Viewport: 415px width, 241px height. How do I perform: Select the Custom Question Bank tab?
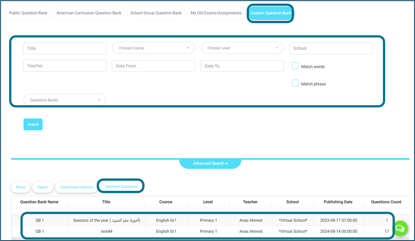point(270,13)
